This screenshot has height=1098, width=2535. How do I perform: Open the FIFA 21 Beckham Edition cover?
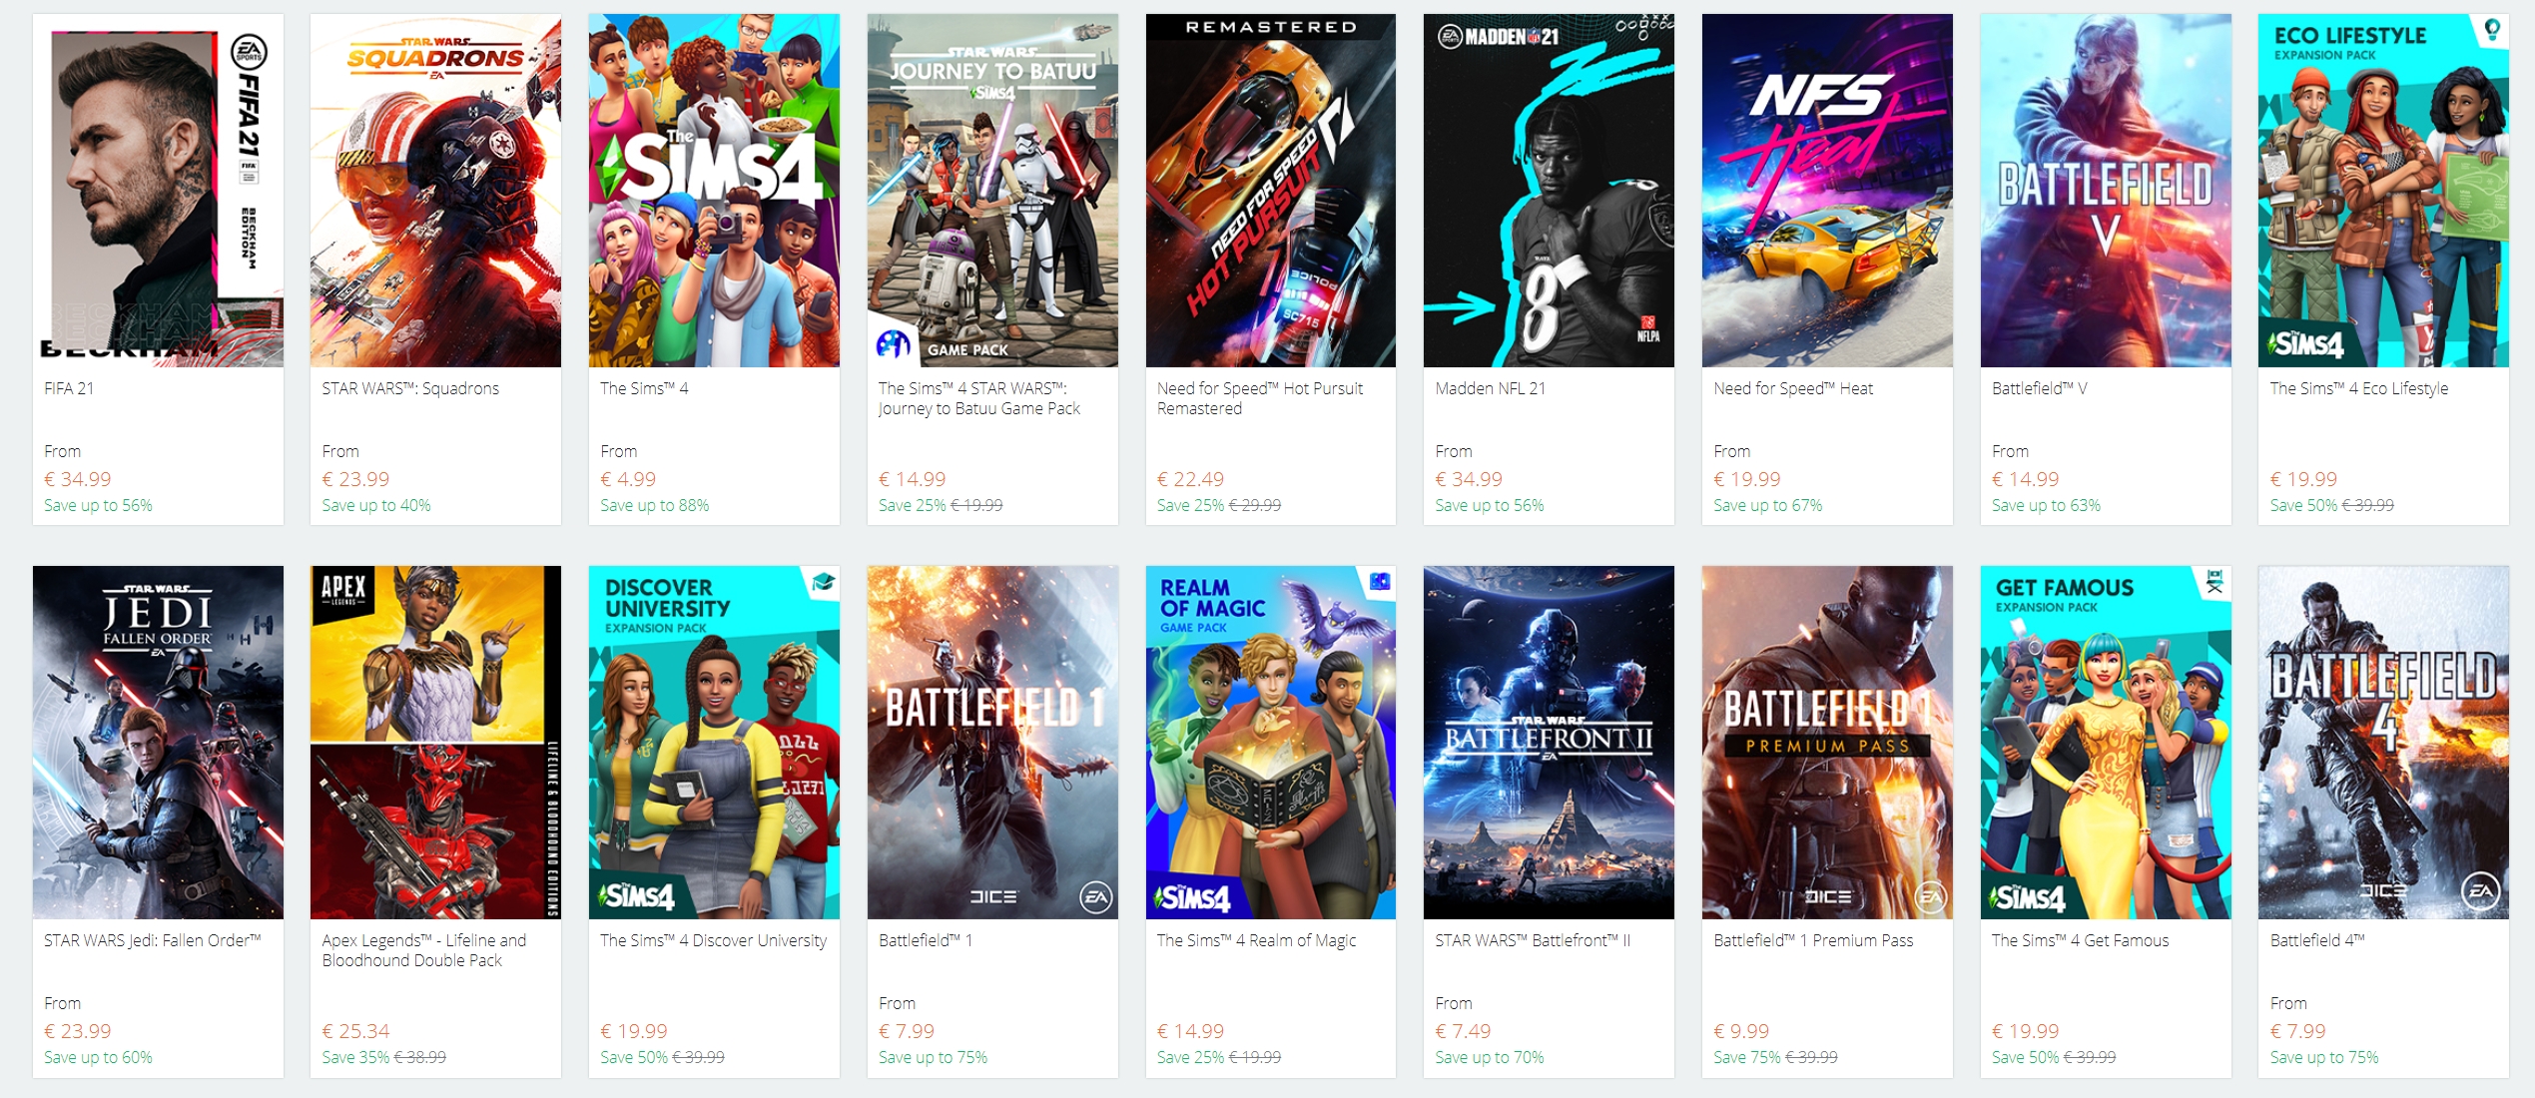(x=158, y=190)
